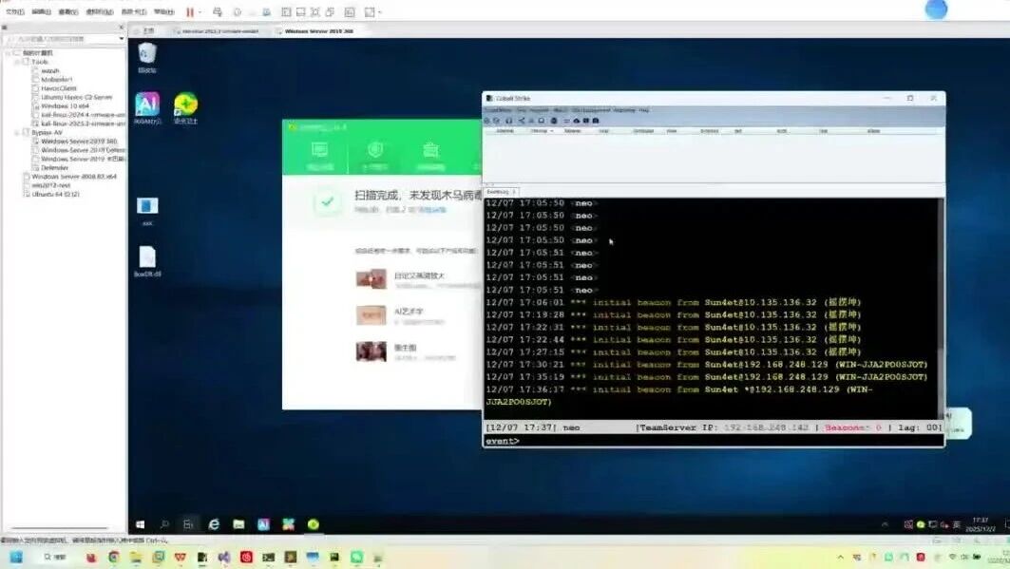This screenshot has height=569, width=1010.
Task: Click the Cobalt Strike pivot graph share icon
Action: click(521, 121)
